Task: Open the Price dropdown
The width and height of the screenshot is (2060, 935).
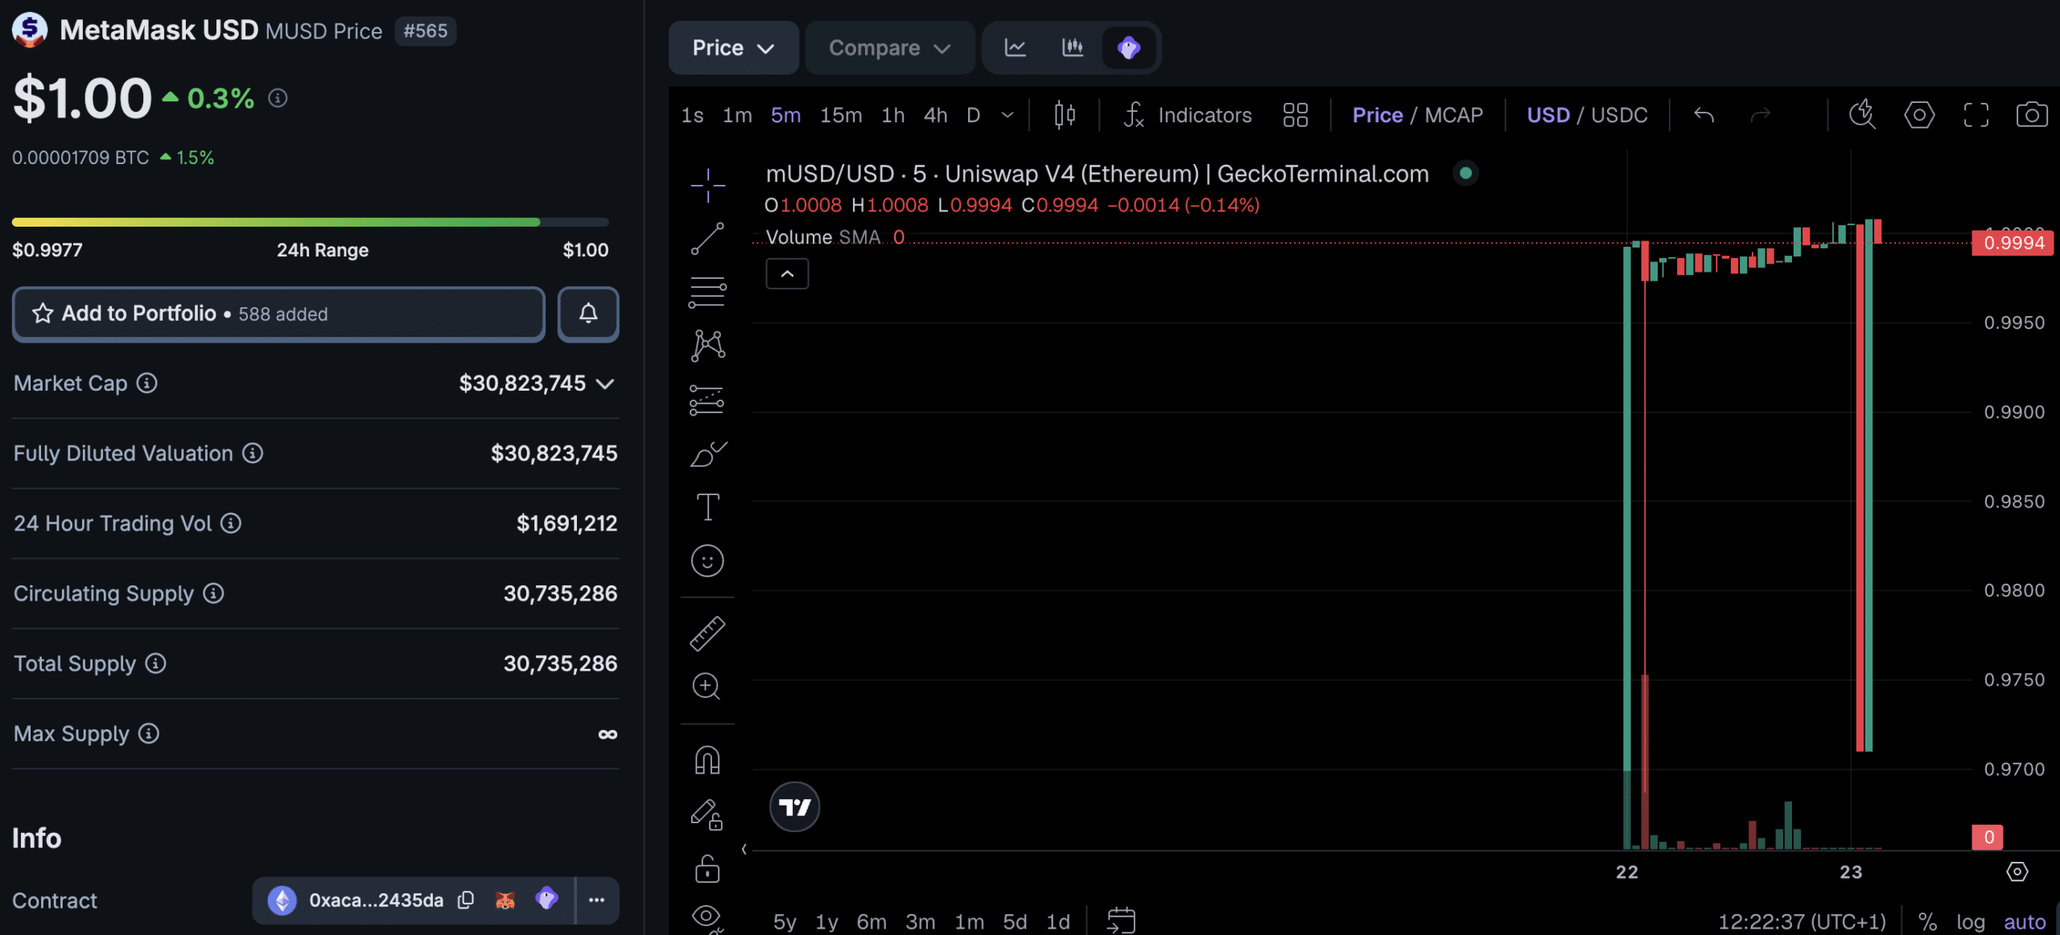Action: click(733, 47)
